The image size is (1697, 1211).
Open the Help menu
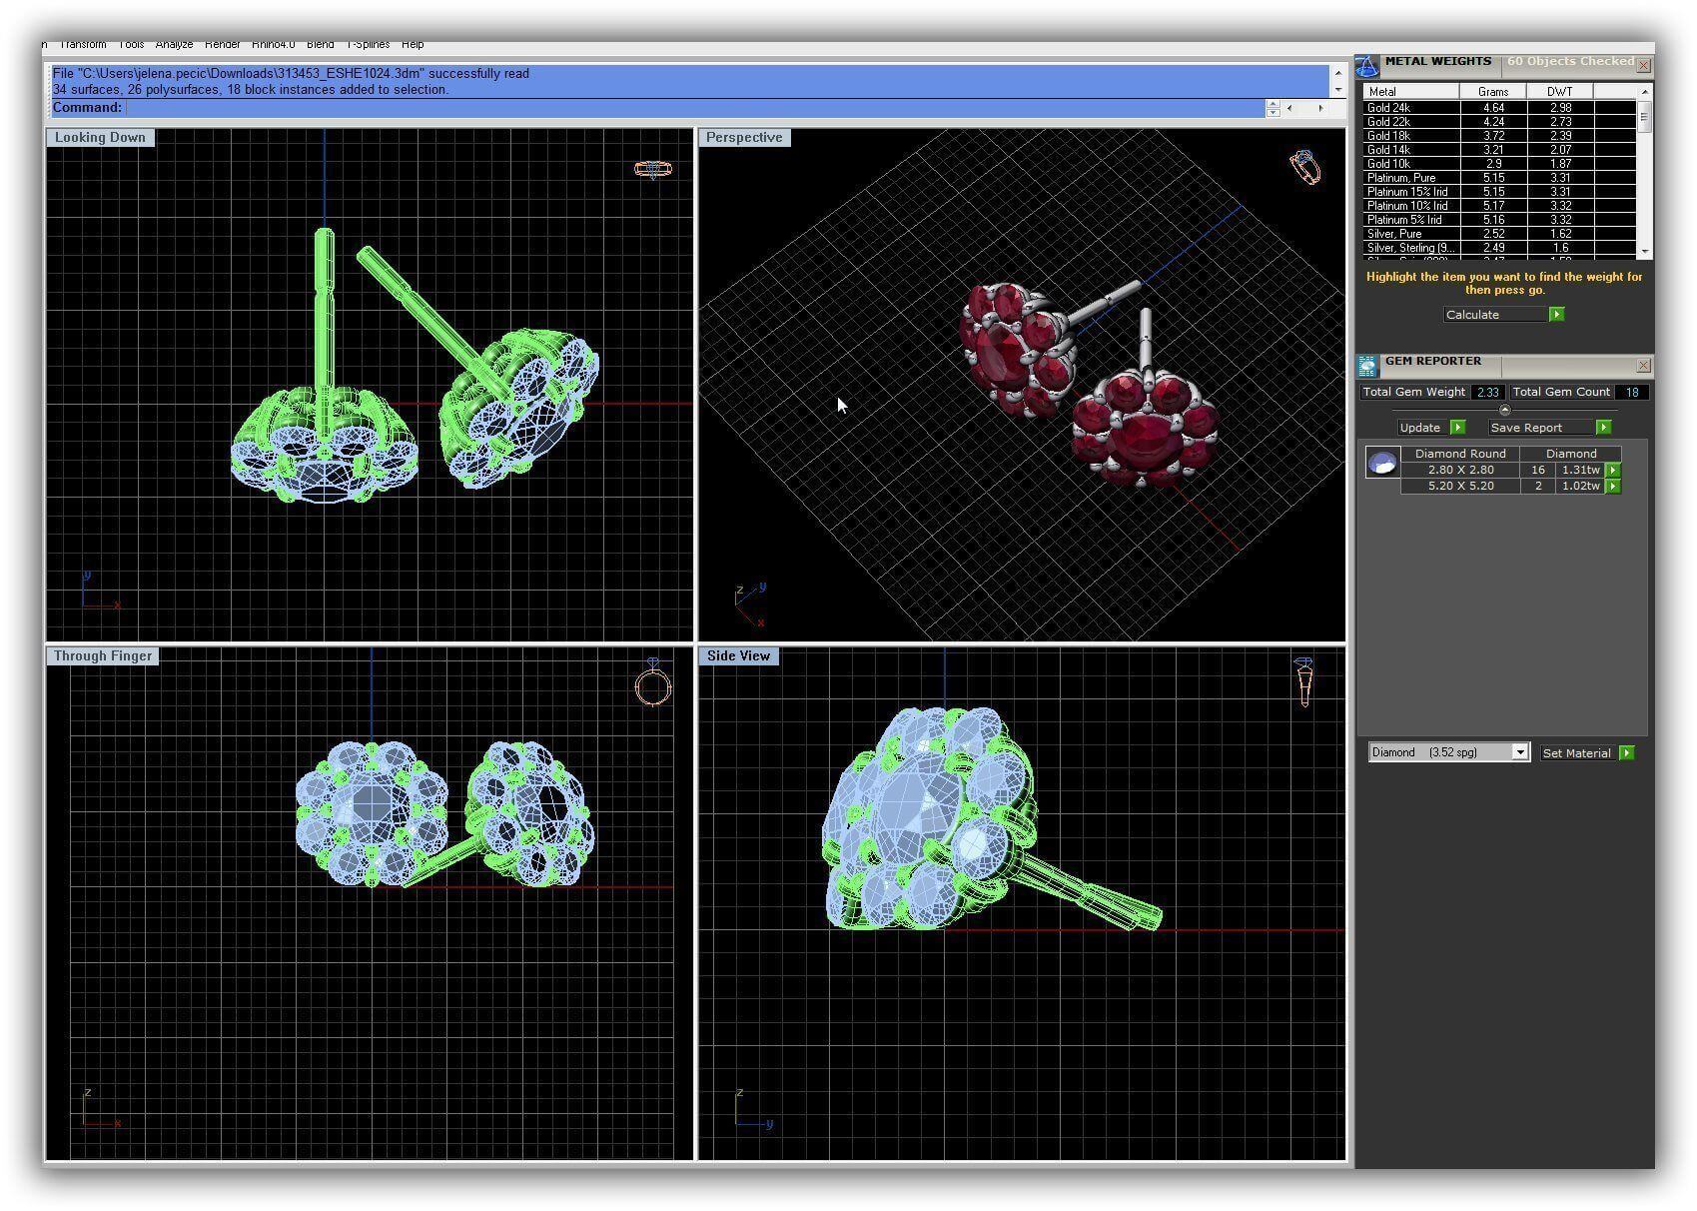413,44
